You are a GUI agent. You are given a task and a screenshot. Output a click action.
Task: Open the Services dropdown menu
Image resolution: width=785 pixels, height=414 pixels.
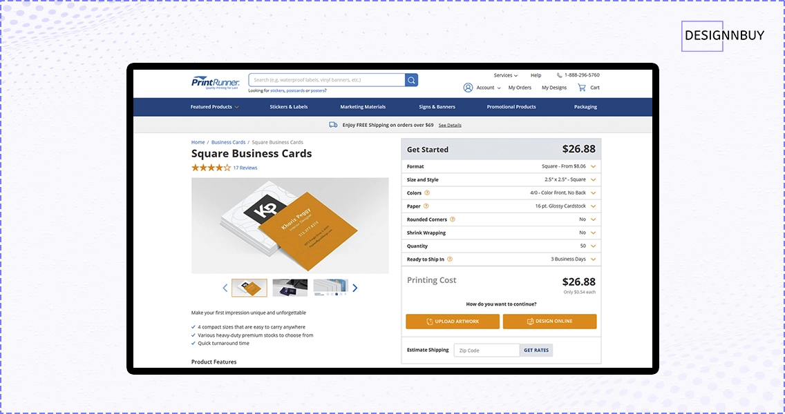click(x=506, y=75)
